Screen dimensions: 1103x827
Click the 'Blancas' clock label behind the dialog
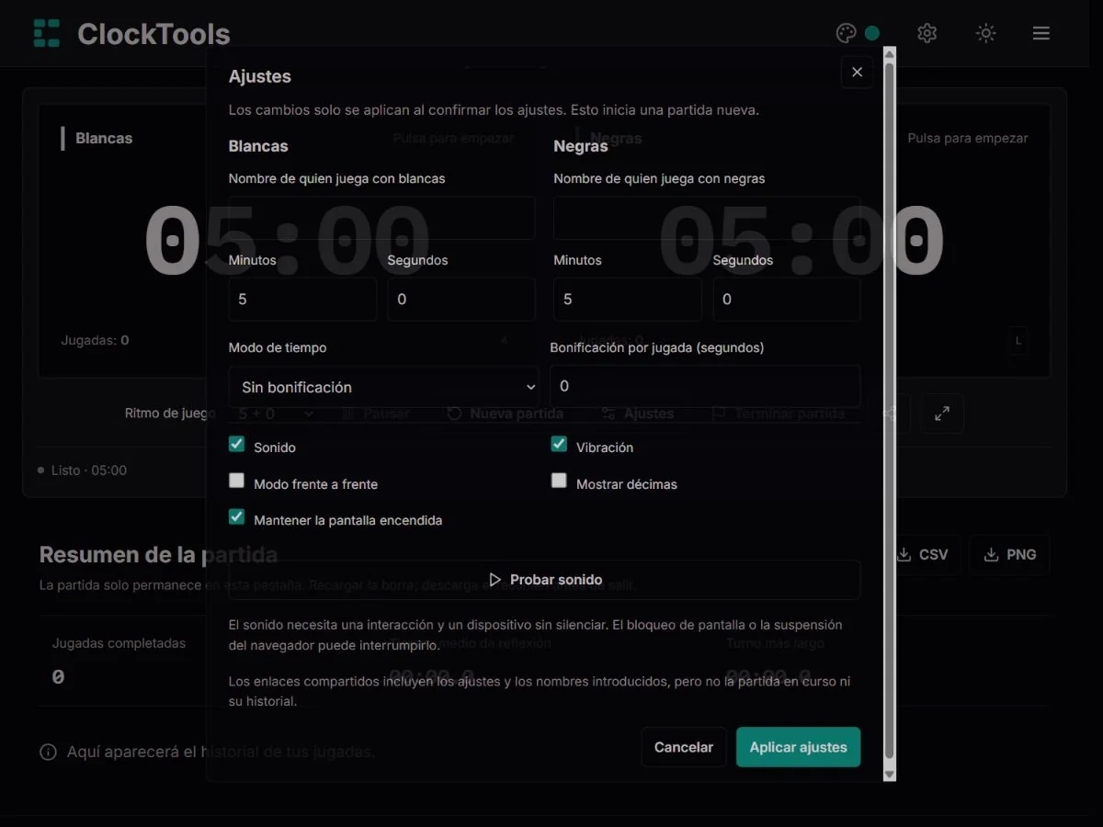104,138
